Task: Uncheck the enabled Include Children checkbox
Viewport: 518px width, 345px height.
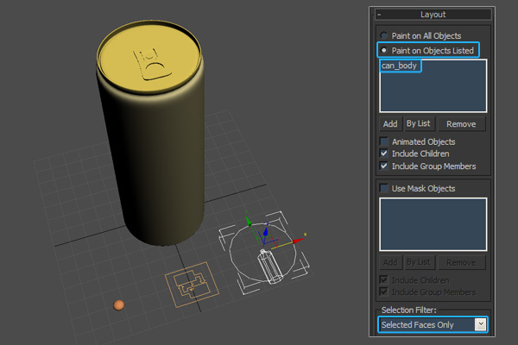Action: pyautogui.click(x=384, y=154)
